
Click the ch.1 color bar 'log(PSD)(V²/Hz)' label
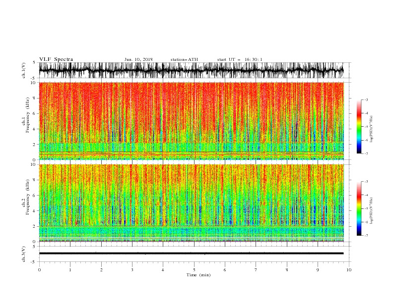coord(371,129)
